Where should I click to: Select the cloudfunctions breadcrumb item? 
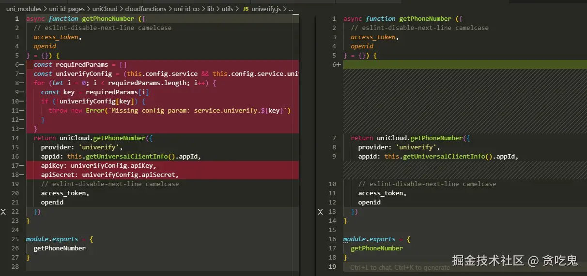pyautogui.click(x=146, y=9)
